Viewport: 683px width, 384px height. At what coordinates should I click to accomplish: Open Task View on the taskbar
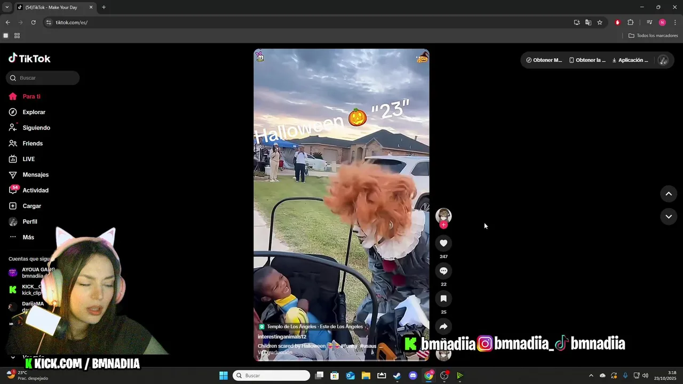click(x=319, y=375)
